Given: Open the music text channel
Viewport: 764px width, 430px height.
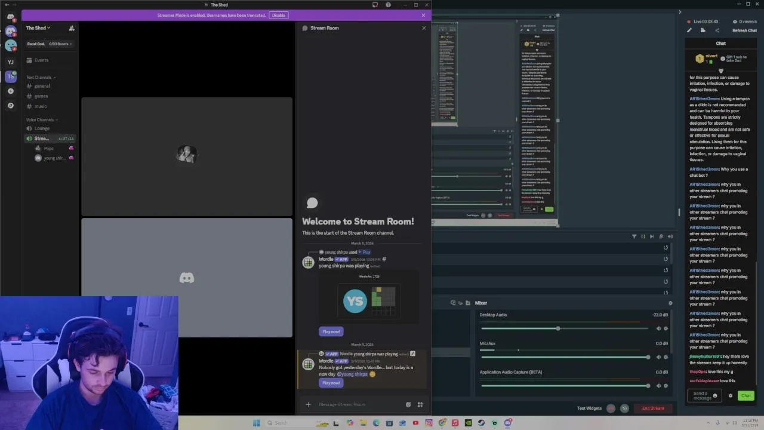Looking at the screenshot, I should point(41,106).
